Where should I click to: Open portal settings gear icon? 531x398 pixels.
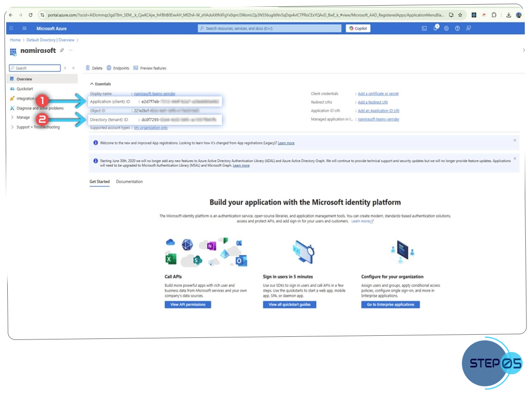446,29
